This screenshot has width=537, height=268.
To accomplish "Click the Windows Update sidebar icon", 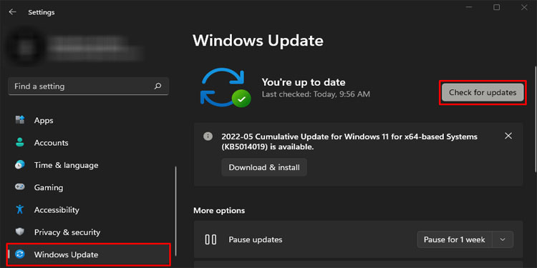I will click(20, 254).
